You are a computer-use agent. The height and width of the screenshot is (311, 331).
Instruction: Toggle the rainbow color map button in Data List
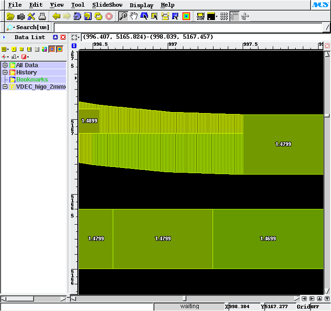pyautogui.click(x=60, y=49)
